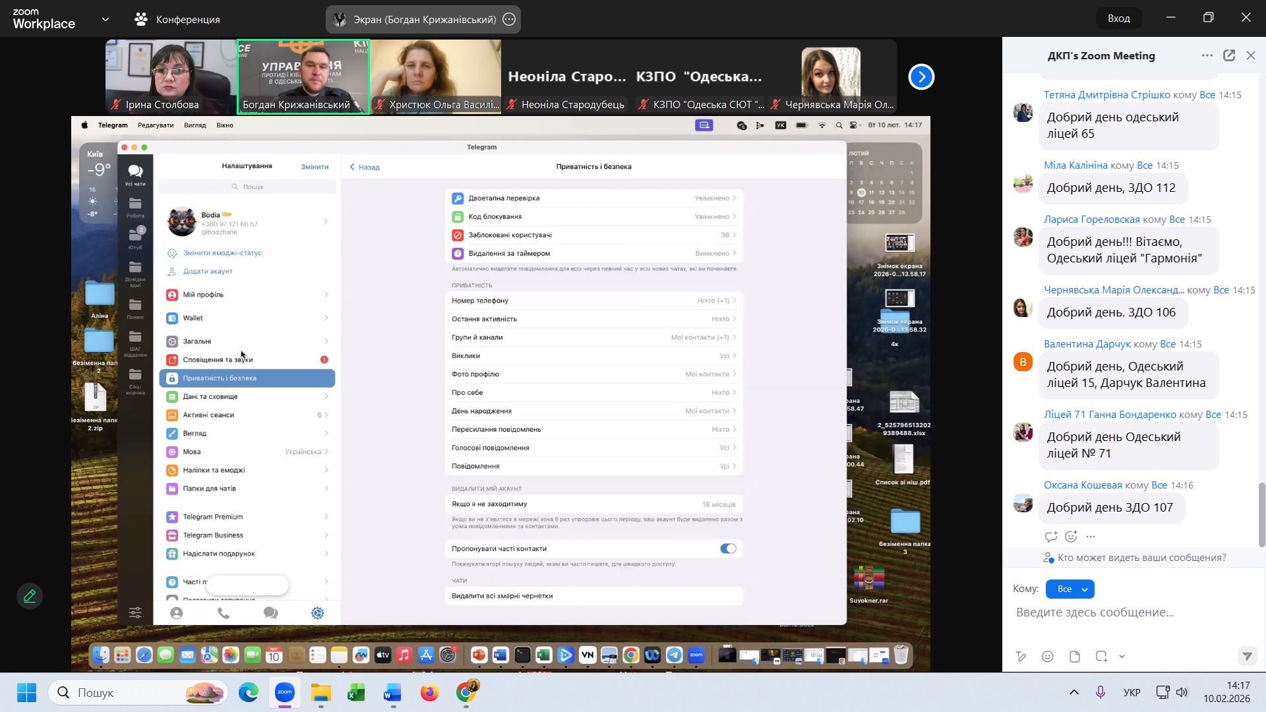Click the Вход sign-in button

(1118, 18)
